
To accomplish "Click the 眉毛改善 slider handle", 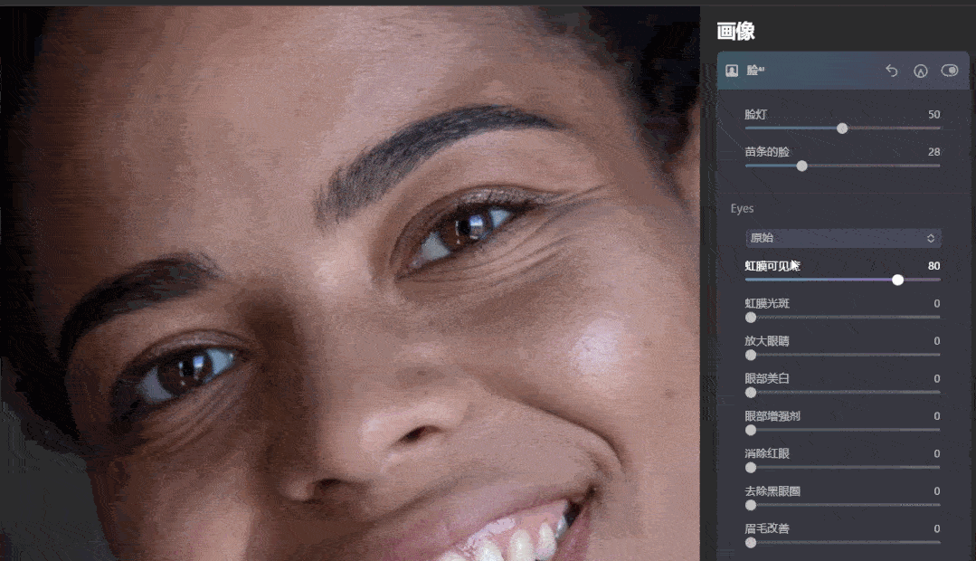I will tap(751, 542).
